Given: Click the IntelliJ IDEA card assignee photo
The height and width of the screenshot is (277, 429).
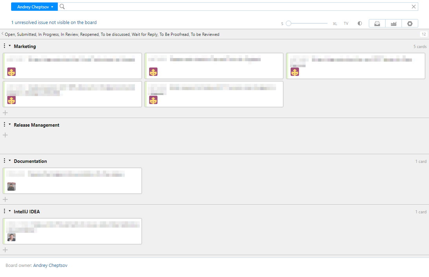Looking at the screenshot, I should pos(11,237).
